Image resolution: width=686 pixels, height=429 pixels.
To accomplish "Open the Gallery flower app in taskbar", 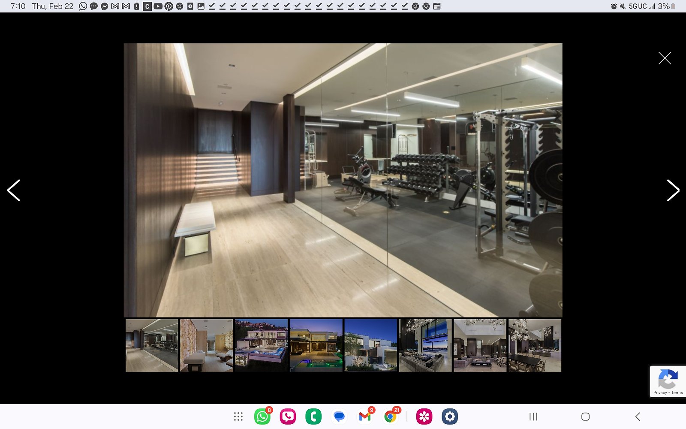I will 424,417.
